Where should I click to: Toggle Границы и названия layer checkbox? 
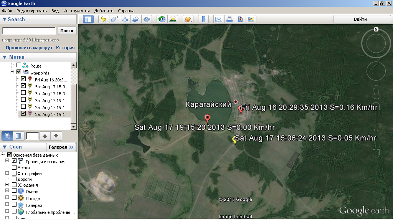click(x=14, y=160)
